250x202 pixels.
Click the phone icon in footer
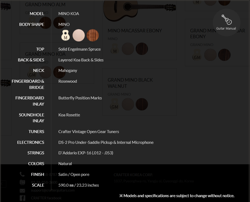pos(22,174)
